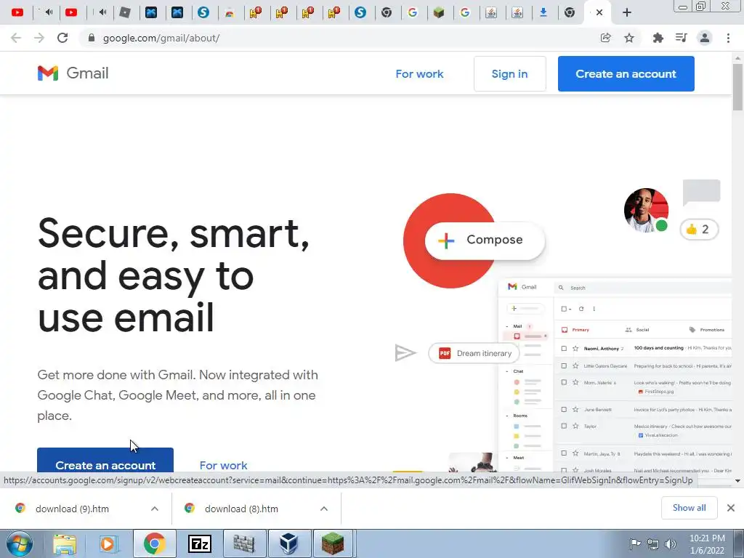Screen dimensions: 744x558
Task: Close the current Gmail tab
Action: 599,13
